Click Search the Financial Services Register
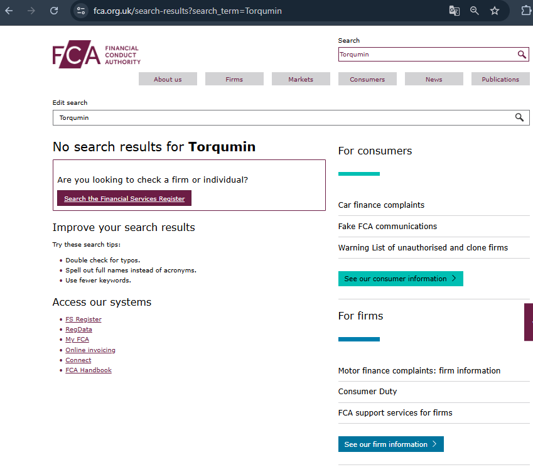Image resolution: width=533 pixels, height=467 pixels. click(x=124, y=198)
